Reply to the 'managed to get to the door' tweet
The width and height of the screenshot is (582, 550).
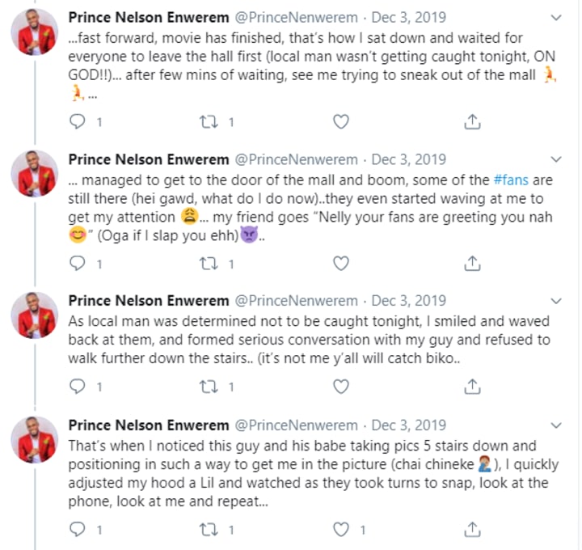(78, 264)
